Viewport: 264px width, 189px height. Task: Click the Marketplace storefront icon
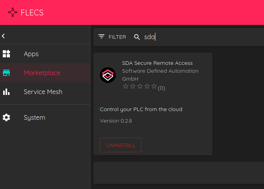pyautogui.click(x=6, y=73)
